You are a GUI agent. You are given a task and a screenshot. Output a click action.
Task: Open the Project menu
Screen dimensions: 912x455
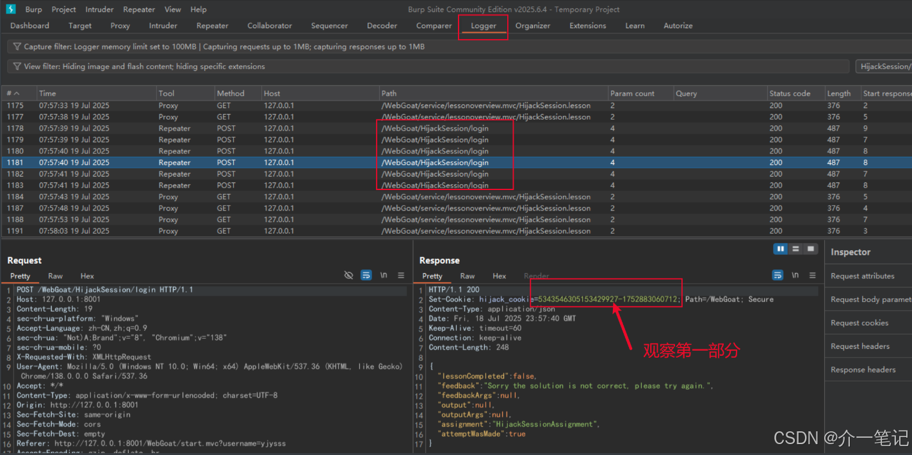coord(64,10)
